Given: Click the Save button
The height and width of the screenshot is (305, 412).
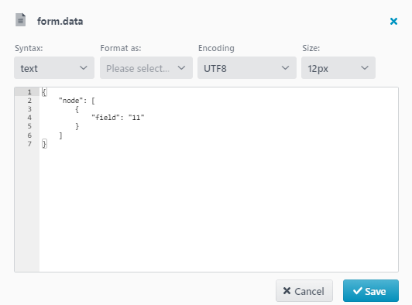Looking at the screenshot, I should click(x=371, y=291).
